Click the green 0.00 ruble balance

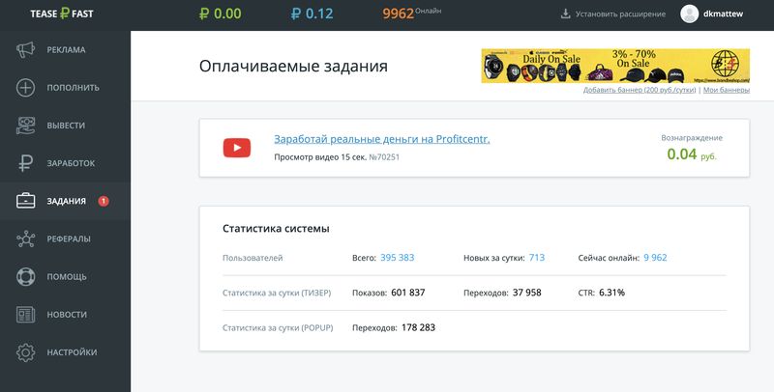coord(219,14)
